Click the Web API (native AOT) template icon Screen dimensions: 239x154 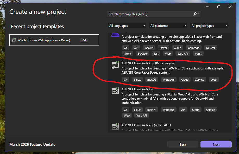(x=115, y=126)
